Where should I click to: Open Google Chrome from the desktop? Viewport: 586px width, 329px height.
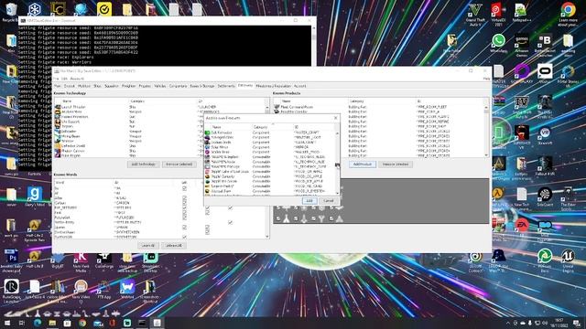click(568, 10)
